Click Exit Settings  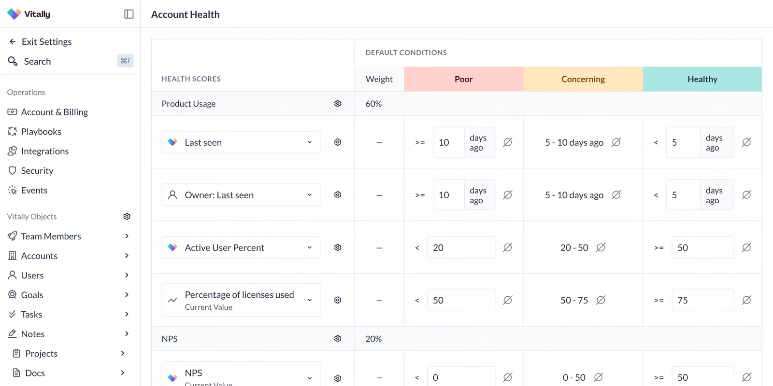click(46, 41)
